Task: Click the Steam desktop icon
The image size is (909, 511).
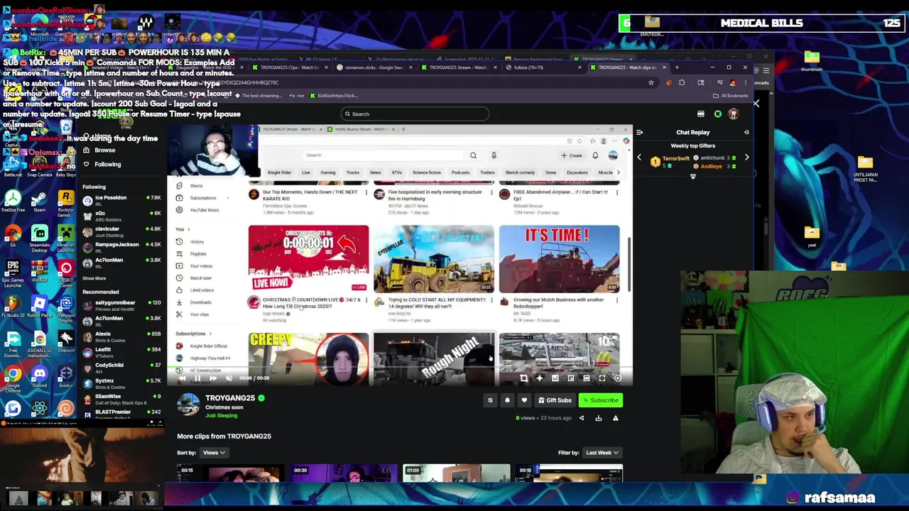Action: (x=39, y=201)
